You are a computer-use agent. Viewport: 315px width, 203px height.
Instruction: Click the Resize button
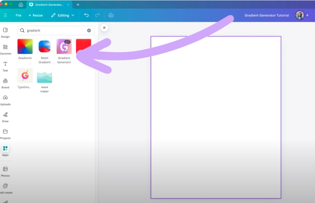click(36, 15)
